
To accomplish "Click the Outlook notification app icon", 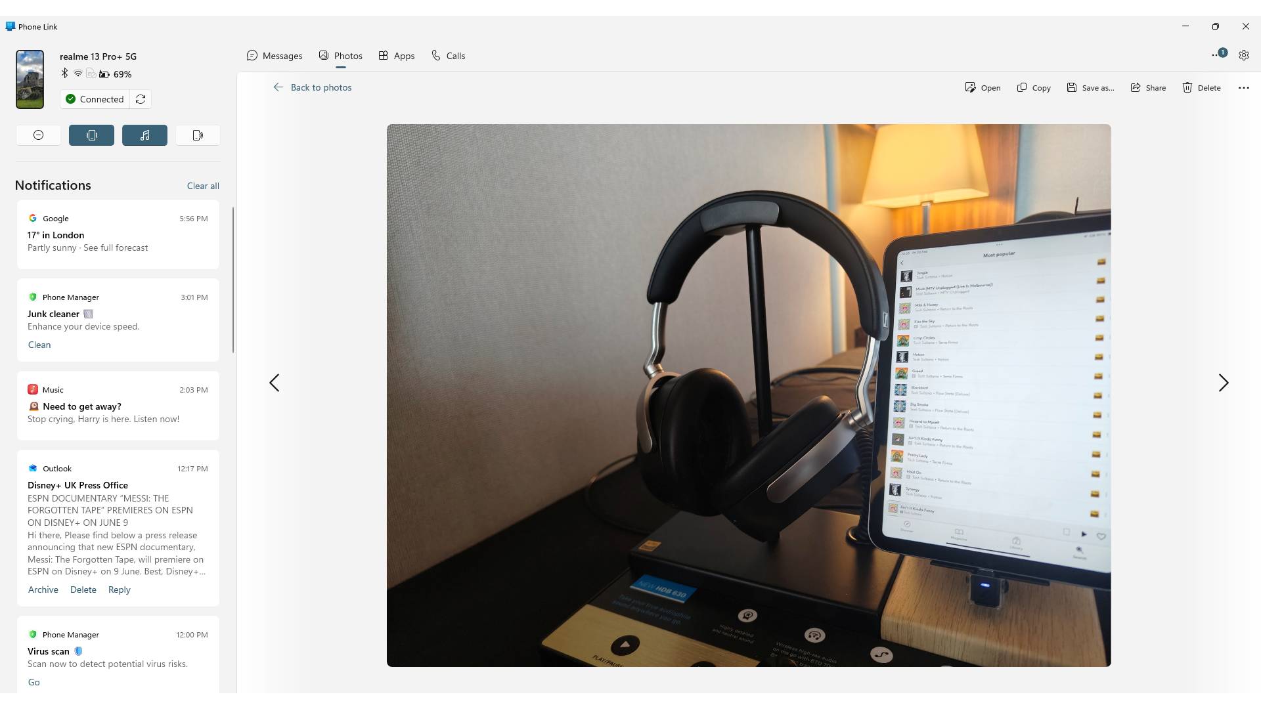I will coord(33,468).
